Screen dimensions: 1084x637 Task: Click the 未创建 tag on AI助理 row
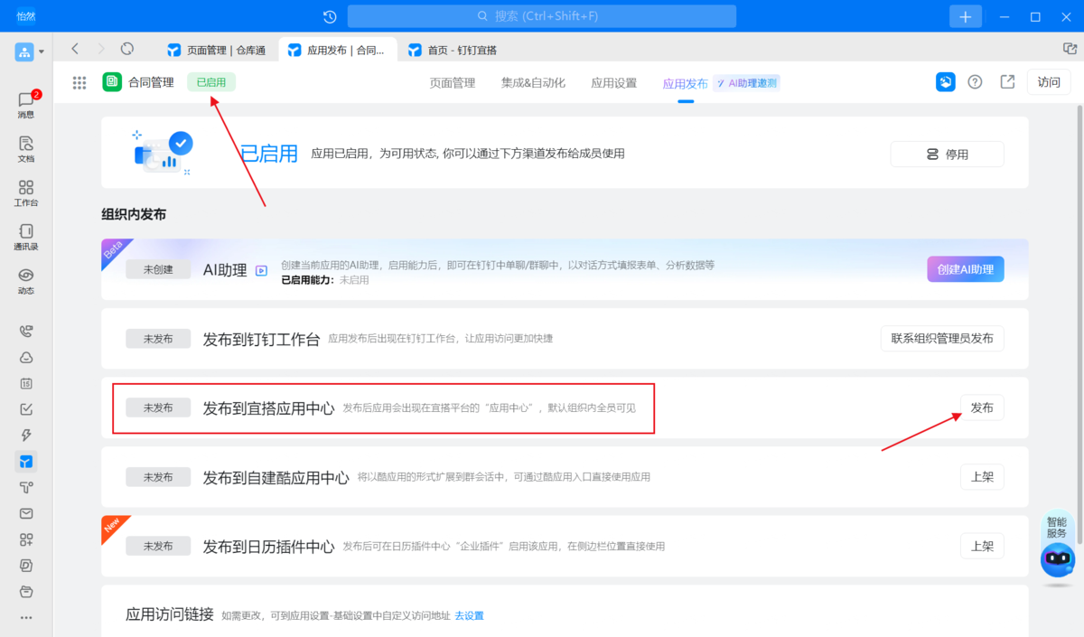pos(158,269)
